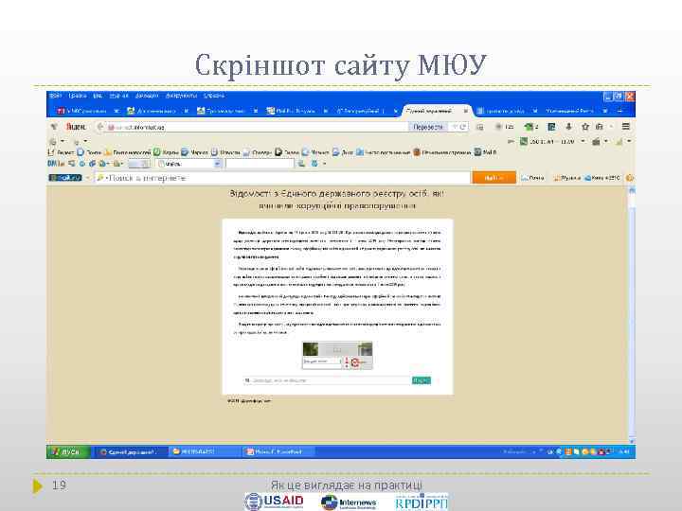
Task: Open the Вид menu
Action: click(x=98, y=96)
